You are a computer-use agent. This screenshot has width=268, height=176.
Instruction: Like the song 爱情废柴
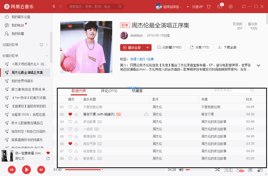click(x=70, y=136)
